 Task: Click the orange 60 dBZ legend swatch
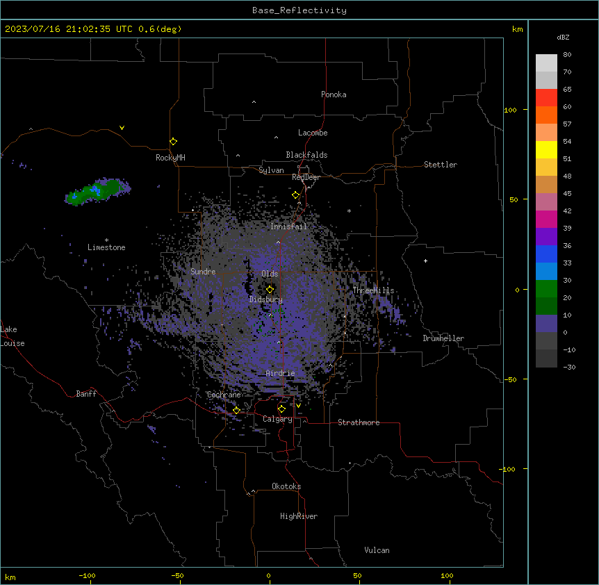click(546, 115)
